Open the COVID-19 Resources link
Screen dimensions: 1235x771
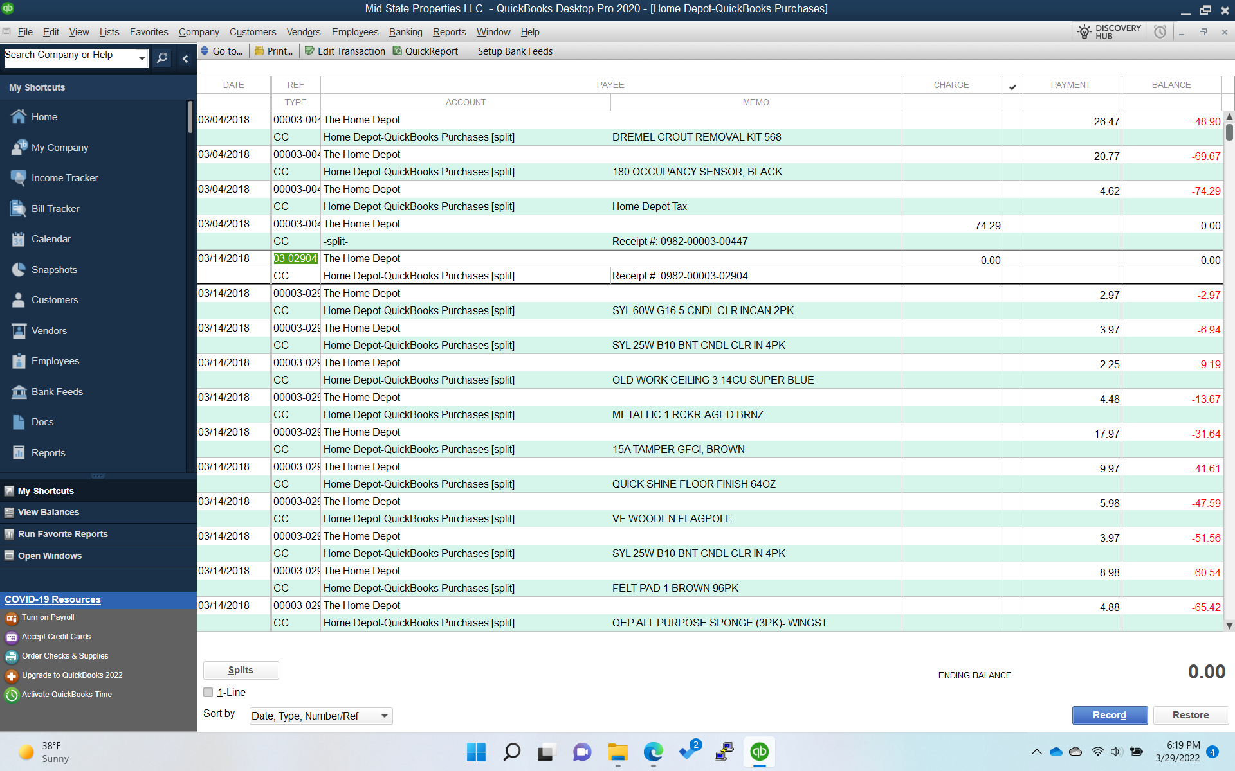coord(53,599)
